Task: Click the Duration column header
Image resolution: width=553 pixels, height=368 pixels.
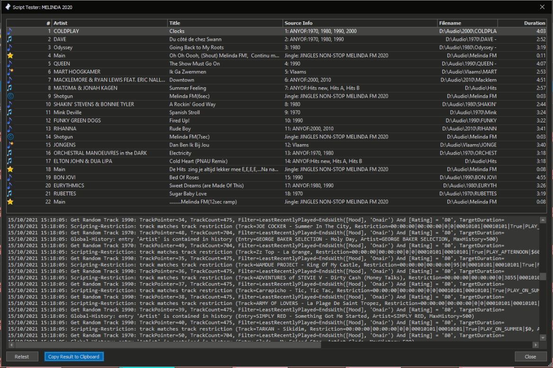Action: pos(522,23)
